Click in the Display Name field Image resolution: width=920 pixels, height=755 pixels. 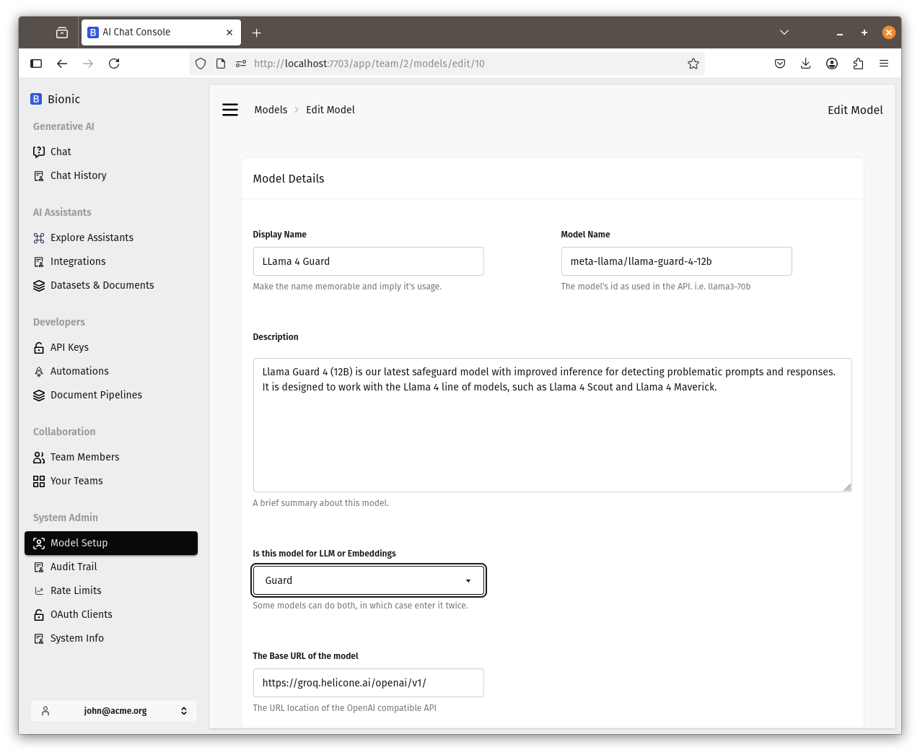coord(368,261)
